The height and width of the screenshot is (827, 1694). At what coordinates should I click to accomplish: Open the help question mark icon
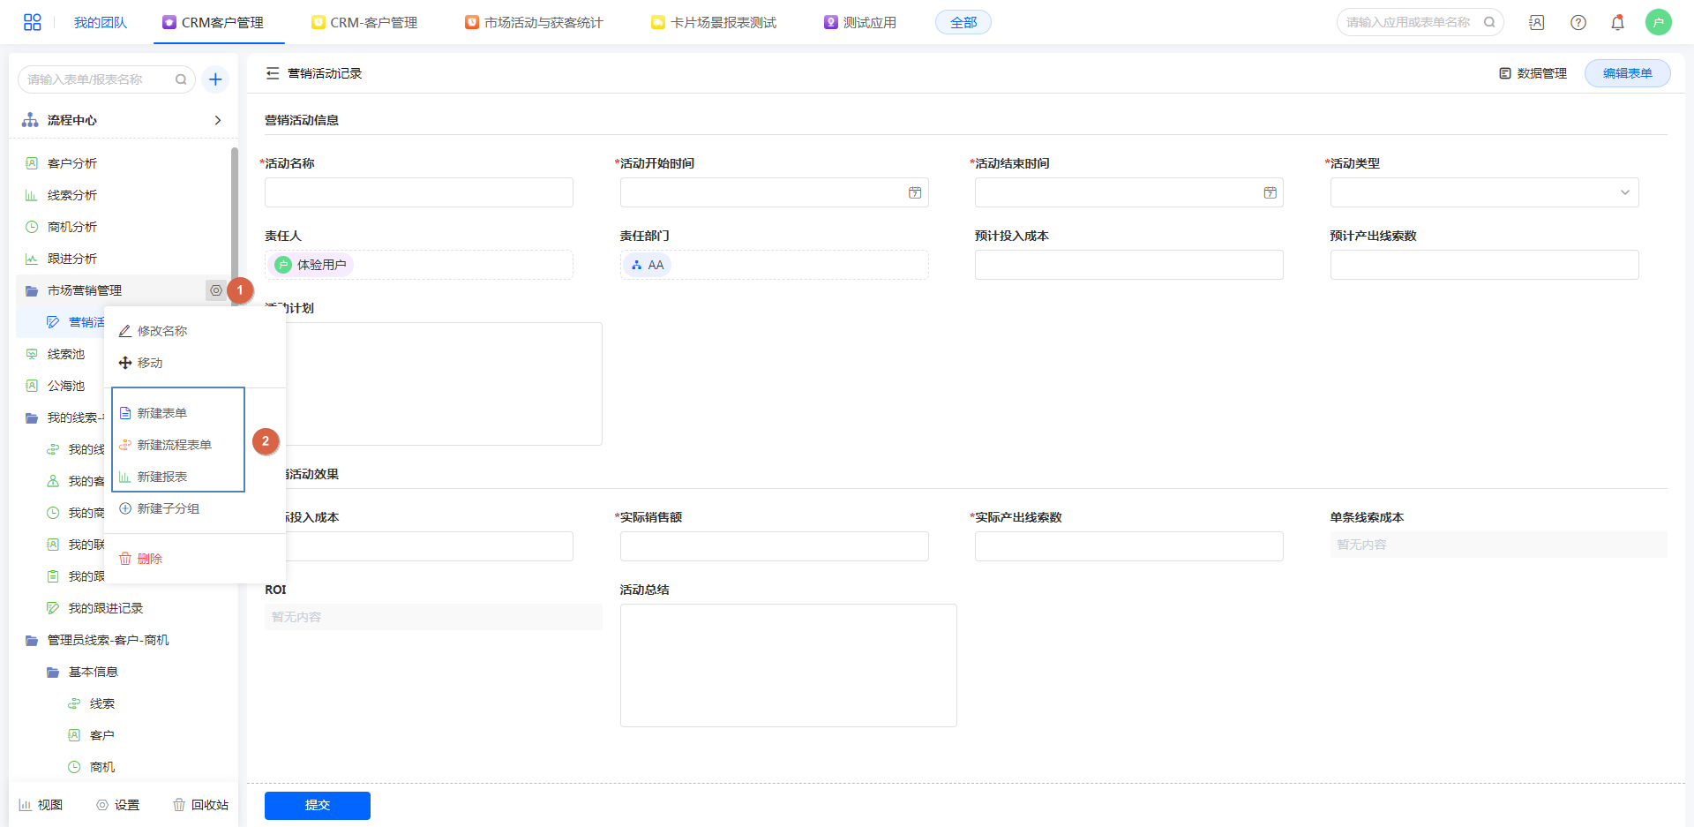click(x=1578, y=23)
